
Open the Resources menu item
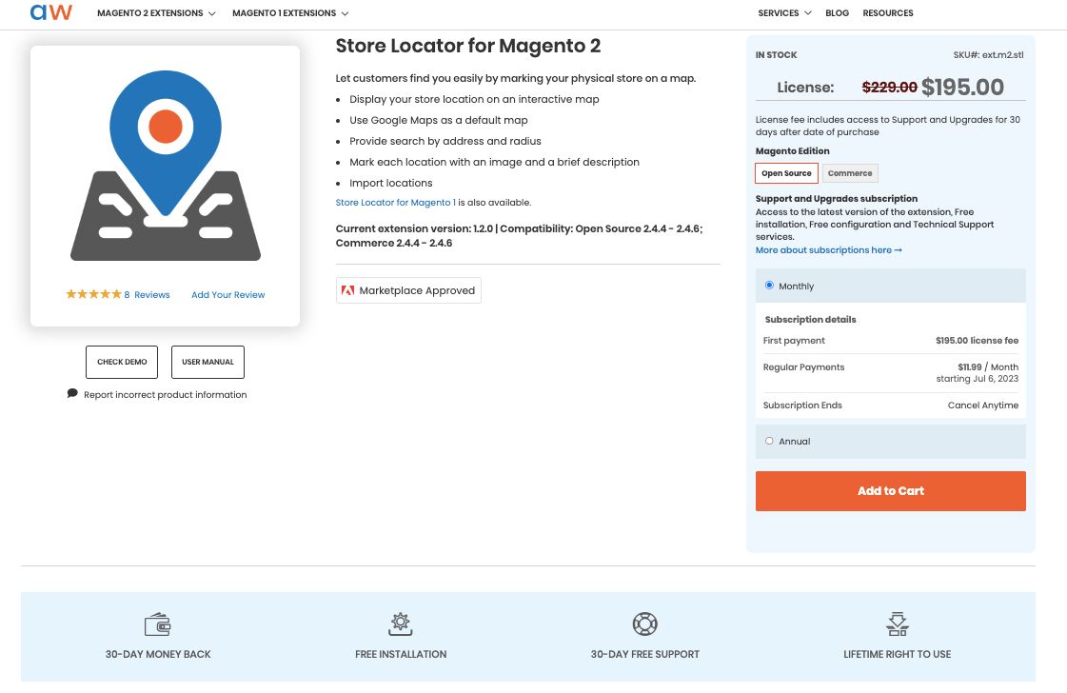(x=888, y=13)
